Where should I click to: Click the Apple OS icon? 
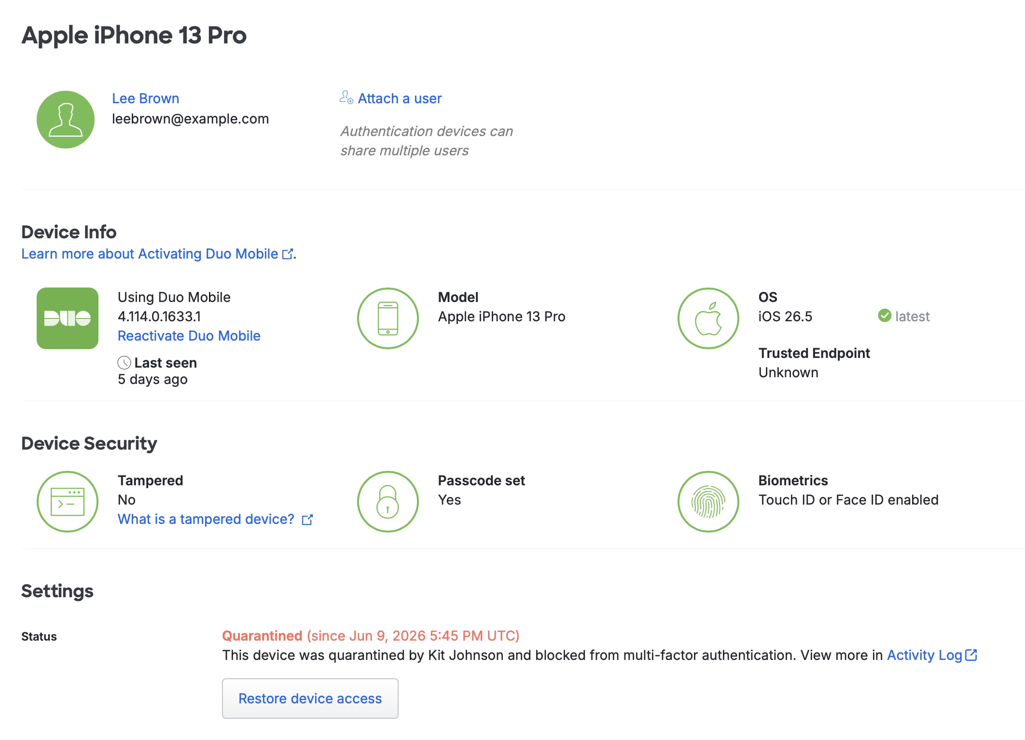(x=708, y=318)
